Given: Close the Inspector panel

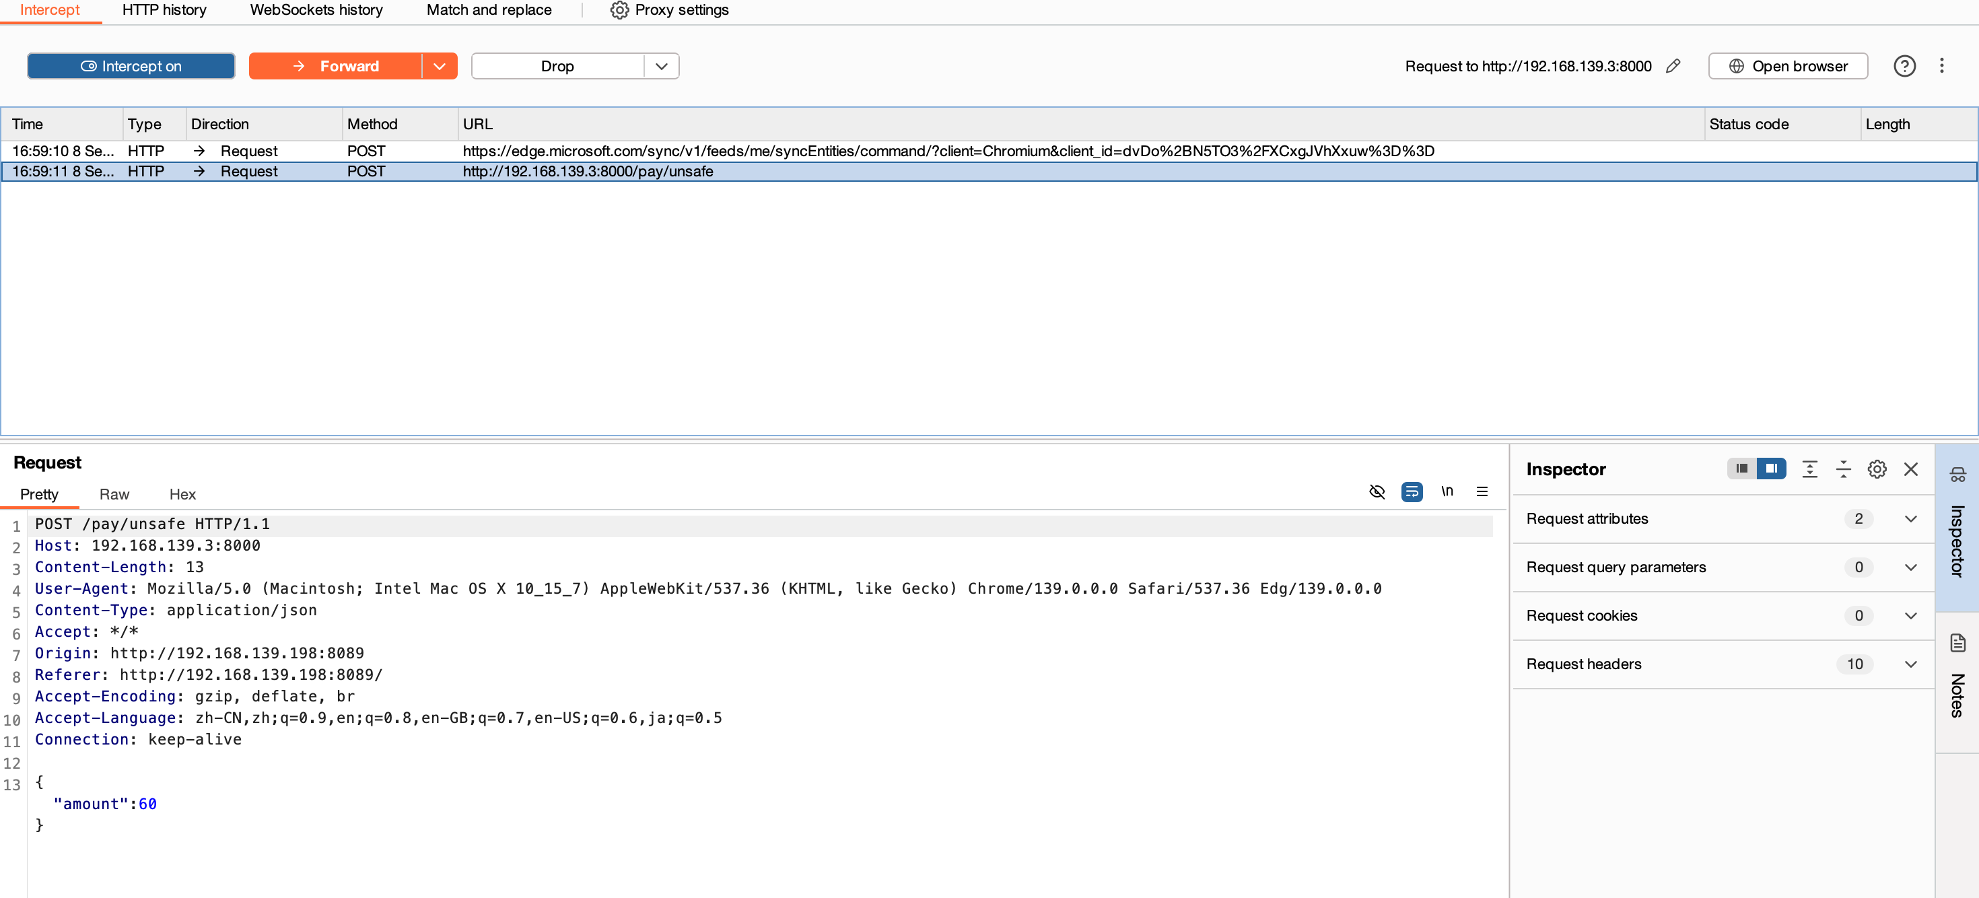Looking at the screenshot, I should (1910, 469).
